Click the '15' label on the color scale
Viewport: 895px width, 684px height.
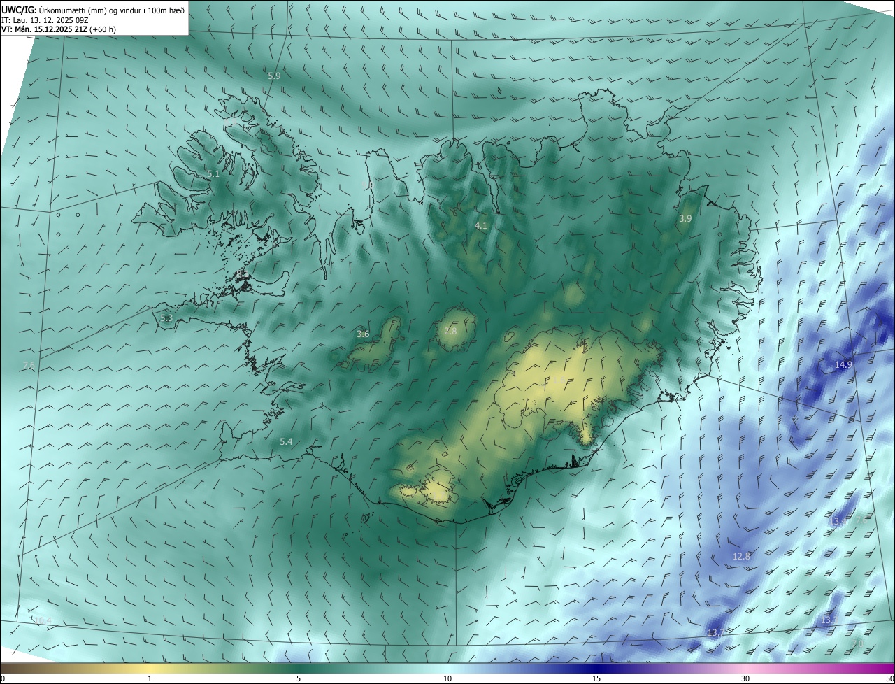pyautogui.click(x=596, y=678)
